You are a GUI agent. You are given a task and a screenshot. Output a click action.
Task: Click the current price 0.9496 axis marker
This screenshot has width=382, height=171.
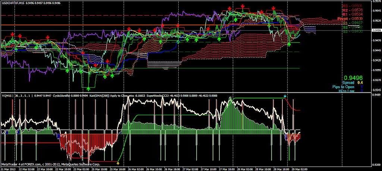point(376,30)
